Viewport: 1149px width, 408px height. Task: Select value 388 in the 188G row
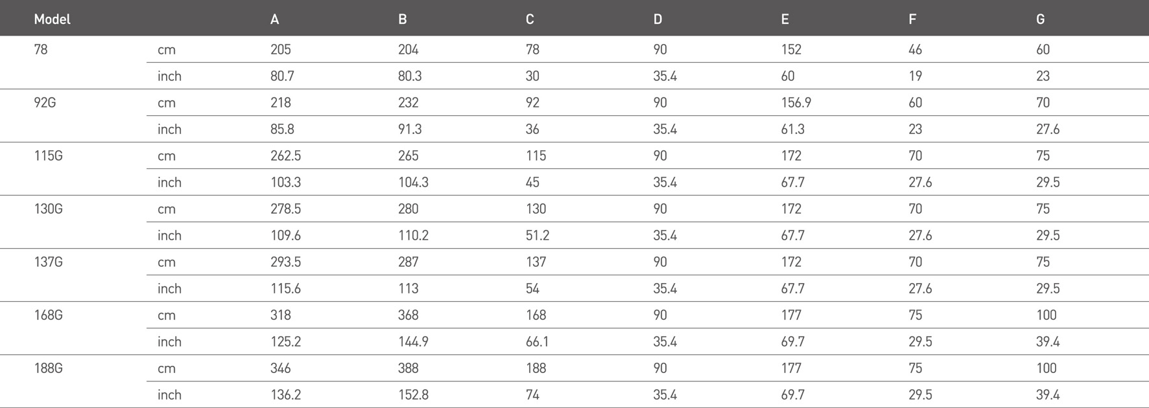(409, 368)
